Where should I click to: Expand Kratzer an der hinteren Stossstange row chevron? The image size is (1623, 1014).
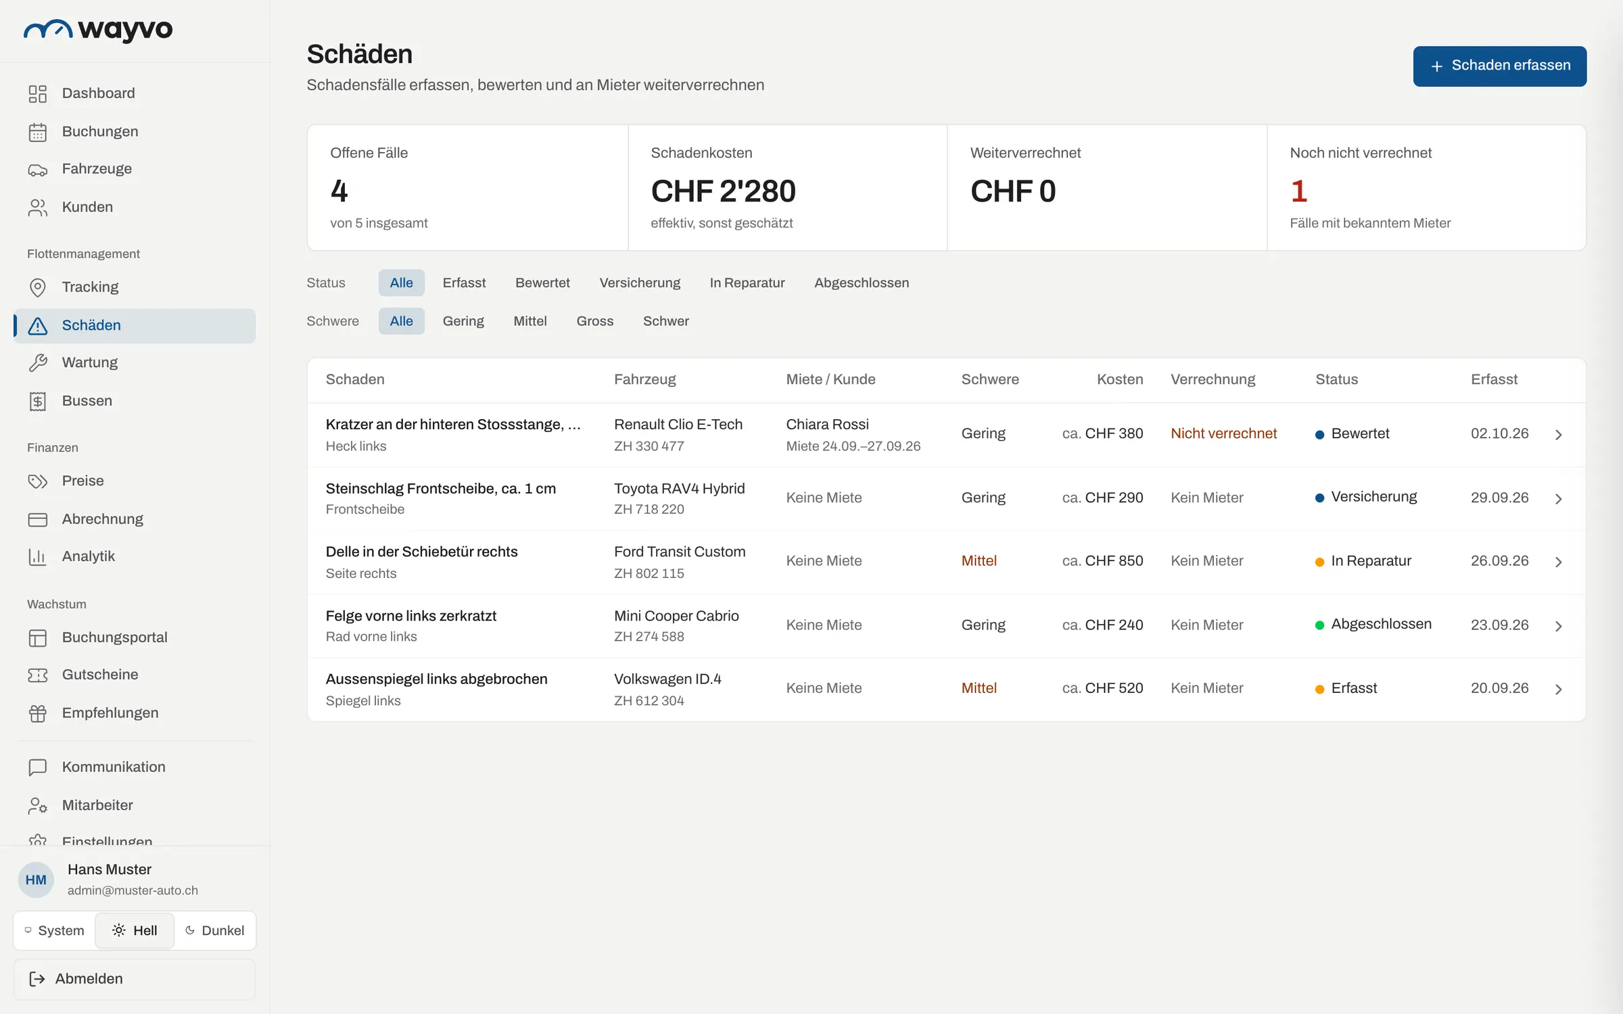[1558, 435]
